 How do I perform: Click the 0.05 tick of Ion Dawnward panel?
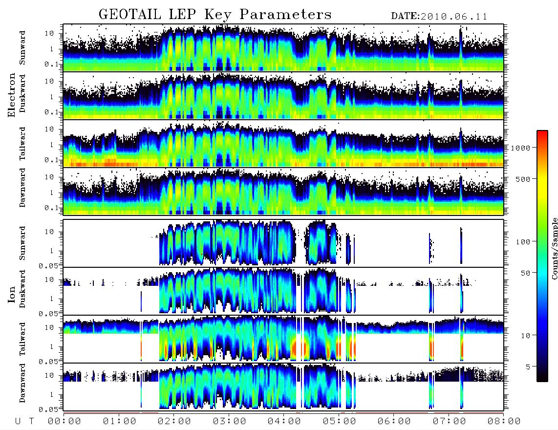(49, 409)
